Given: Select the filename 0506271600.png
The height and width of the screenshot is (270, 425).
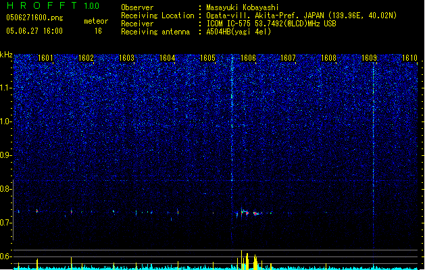Looking at the screenshot, I should [34, 18].
